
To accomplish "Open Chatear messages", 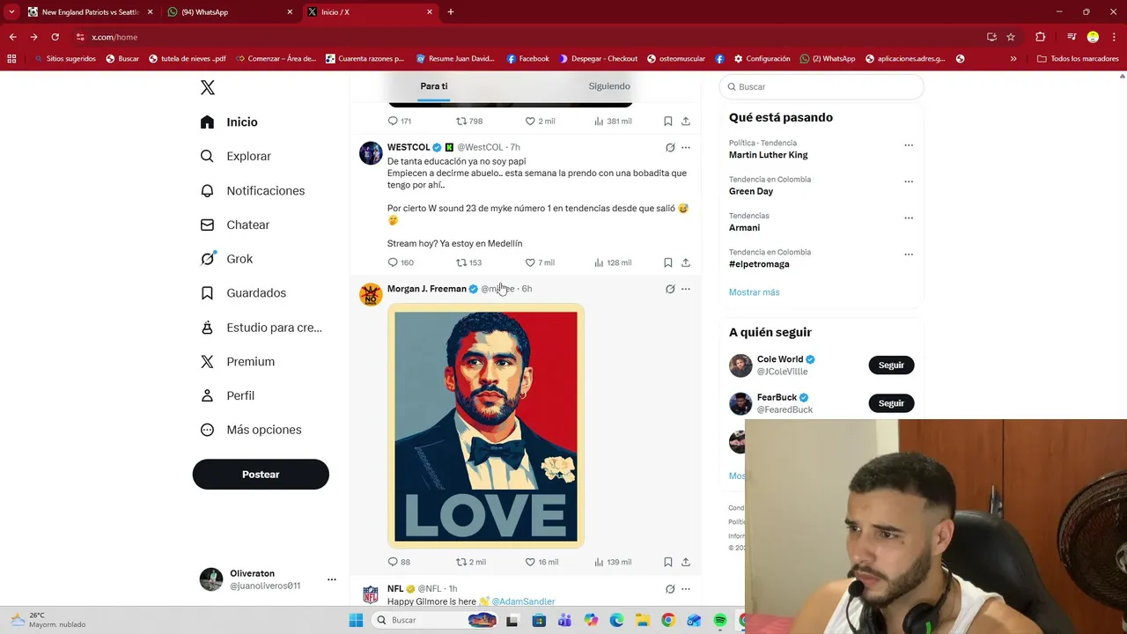I will tap(235, 225).
